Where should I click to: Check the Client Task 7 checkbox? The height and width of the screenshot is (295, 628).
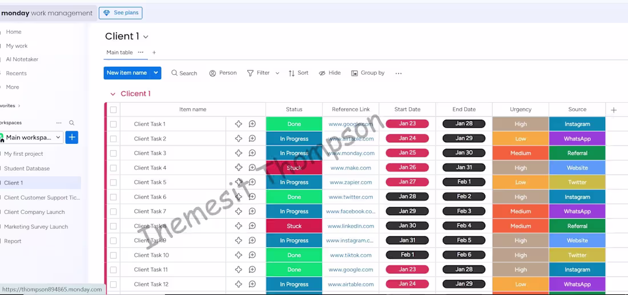pyautogui.click(x=114, y=212)
